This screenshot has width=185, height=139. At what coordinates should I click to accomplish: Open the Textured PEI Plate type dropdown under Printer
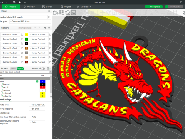(x=30, y=22)
